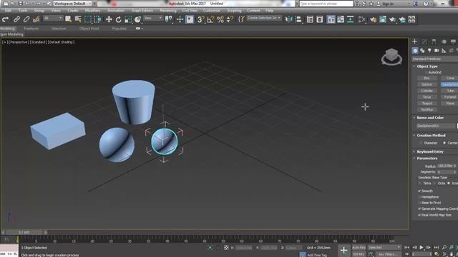The image size is (458, 257).
Task: Select Shapes category in Create panel
Action: pyautogui.click(x=422, y=51)
